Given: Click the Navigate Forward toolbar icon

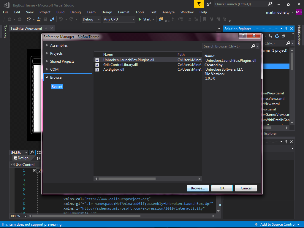Looking at the screenshot, I should (19, 19).
